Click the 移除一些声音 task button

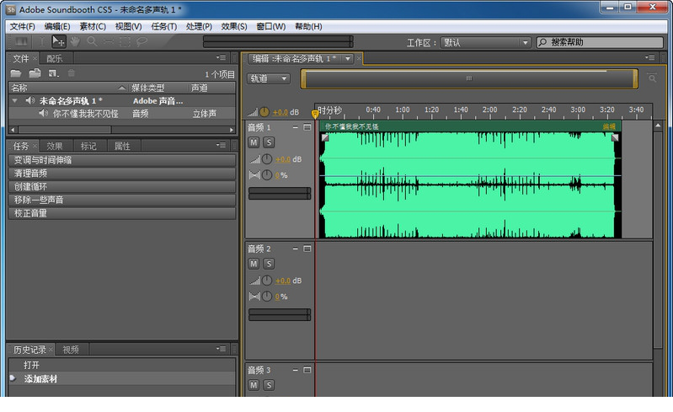point(122,200)
